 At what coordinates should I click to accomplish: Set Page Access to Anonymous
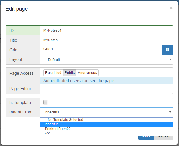pos(87,73)
